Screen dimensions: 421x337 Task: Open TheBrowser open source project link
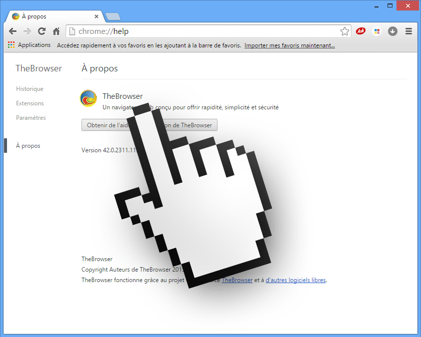(237, 280)
